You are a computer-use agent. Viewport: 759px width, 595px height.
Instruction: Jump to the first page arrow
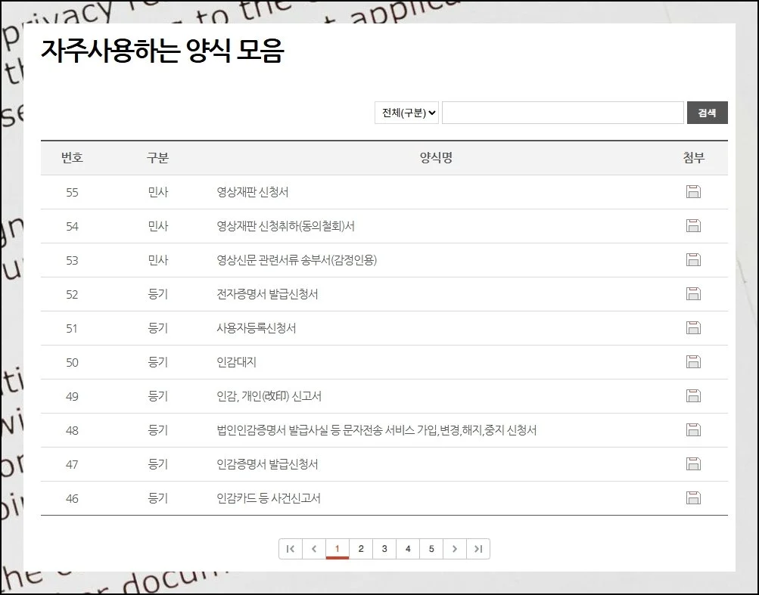click(291, 548)
